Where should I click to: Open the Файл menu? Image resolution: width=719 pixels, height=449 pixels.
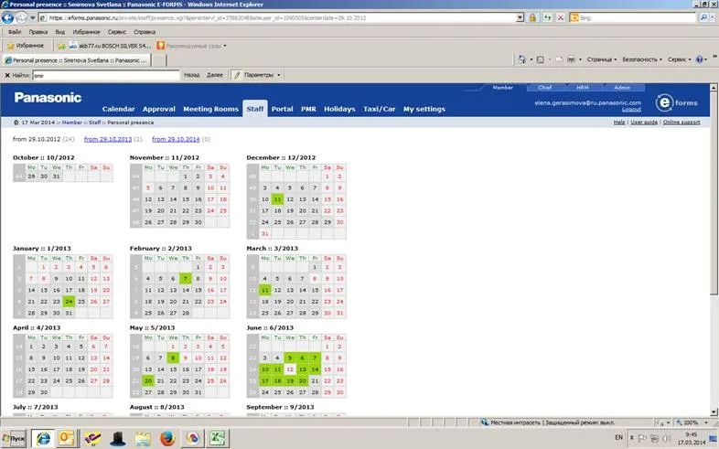(15, 32)
